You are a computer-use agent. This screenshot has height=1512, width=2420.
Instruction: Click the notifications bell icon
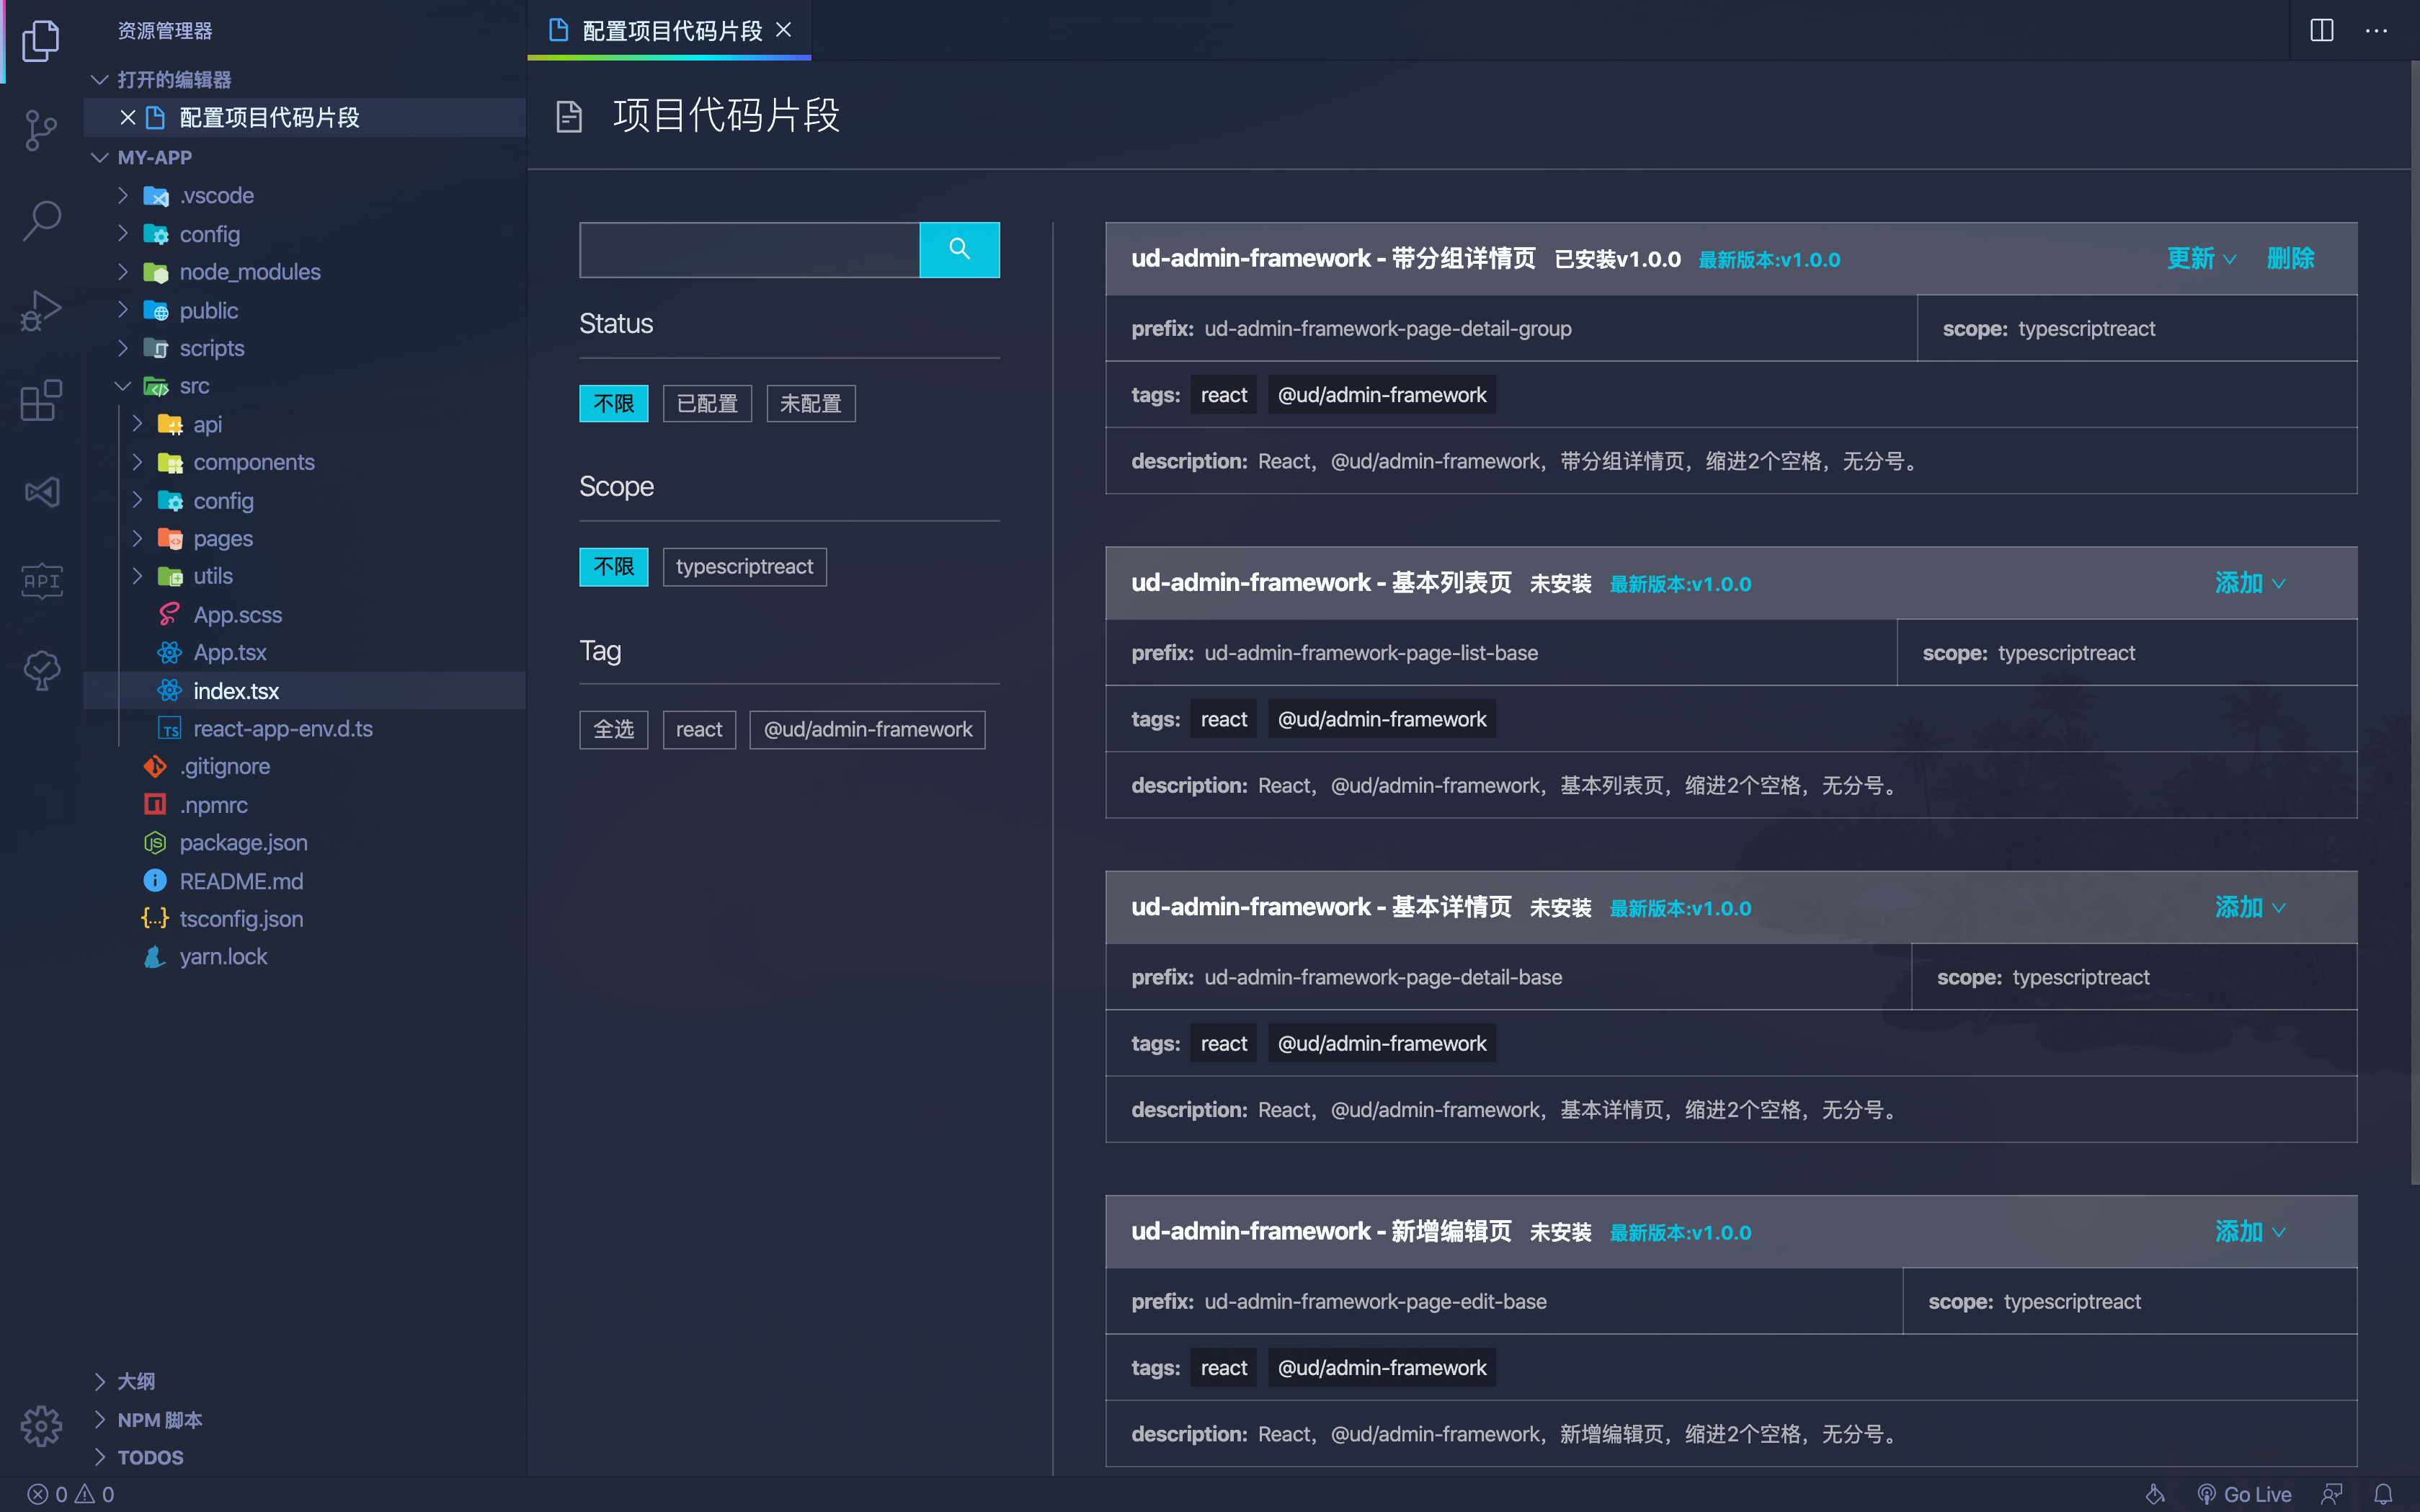coord(2383,1494)
